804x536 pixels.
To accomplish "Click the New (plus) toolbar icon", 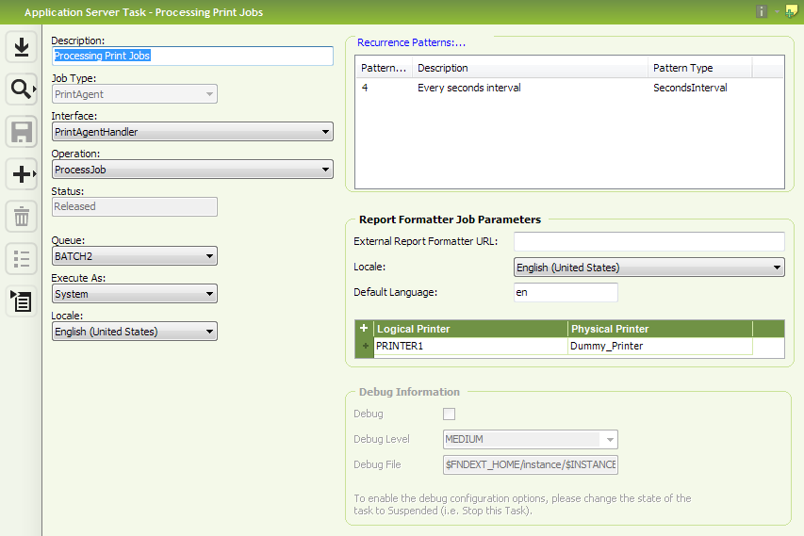I will coord(21,174).
